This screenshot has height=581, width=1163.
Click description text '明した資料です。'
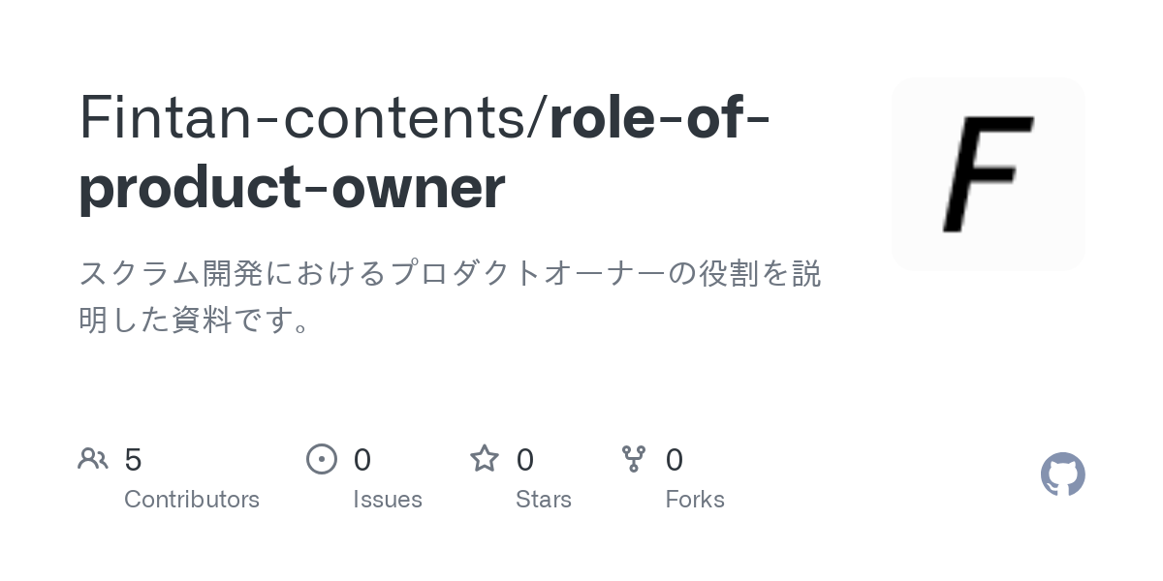pos(196,319)
